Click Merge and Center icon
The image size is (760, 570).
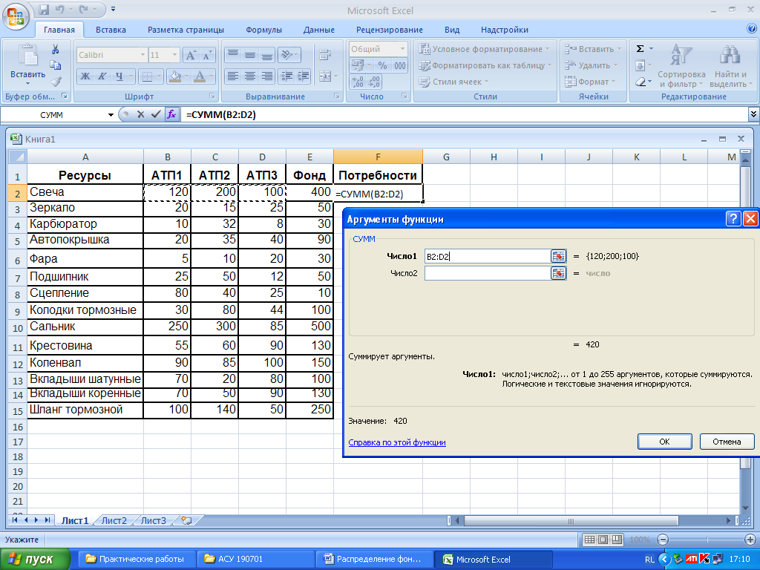point(325,76)
